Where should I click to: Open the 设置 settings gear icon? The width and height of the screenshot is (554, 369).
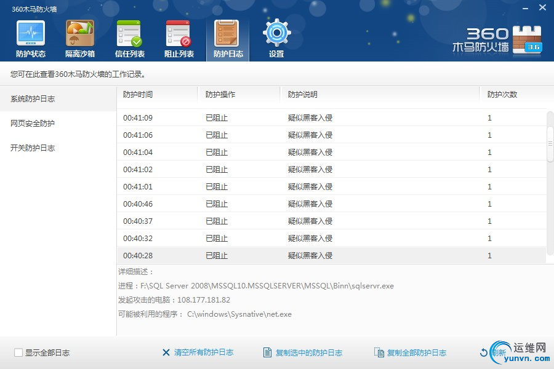276,33
